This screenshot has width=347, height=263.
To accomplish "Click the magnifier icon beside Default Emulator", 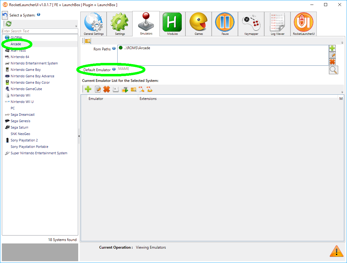I will (x=333, y=70).
